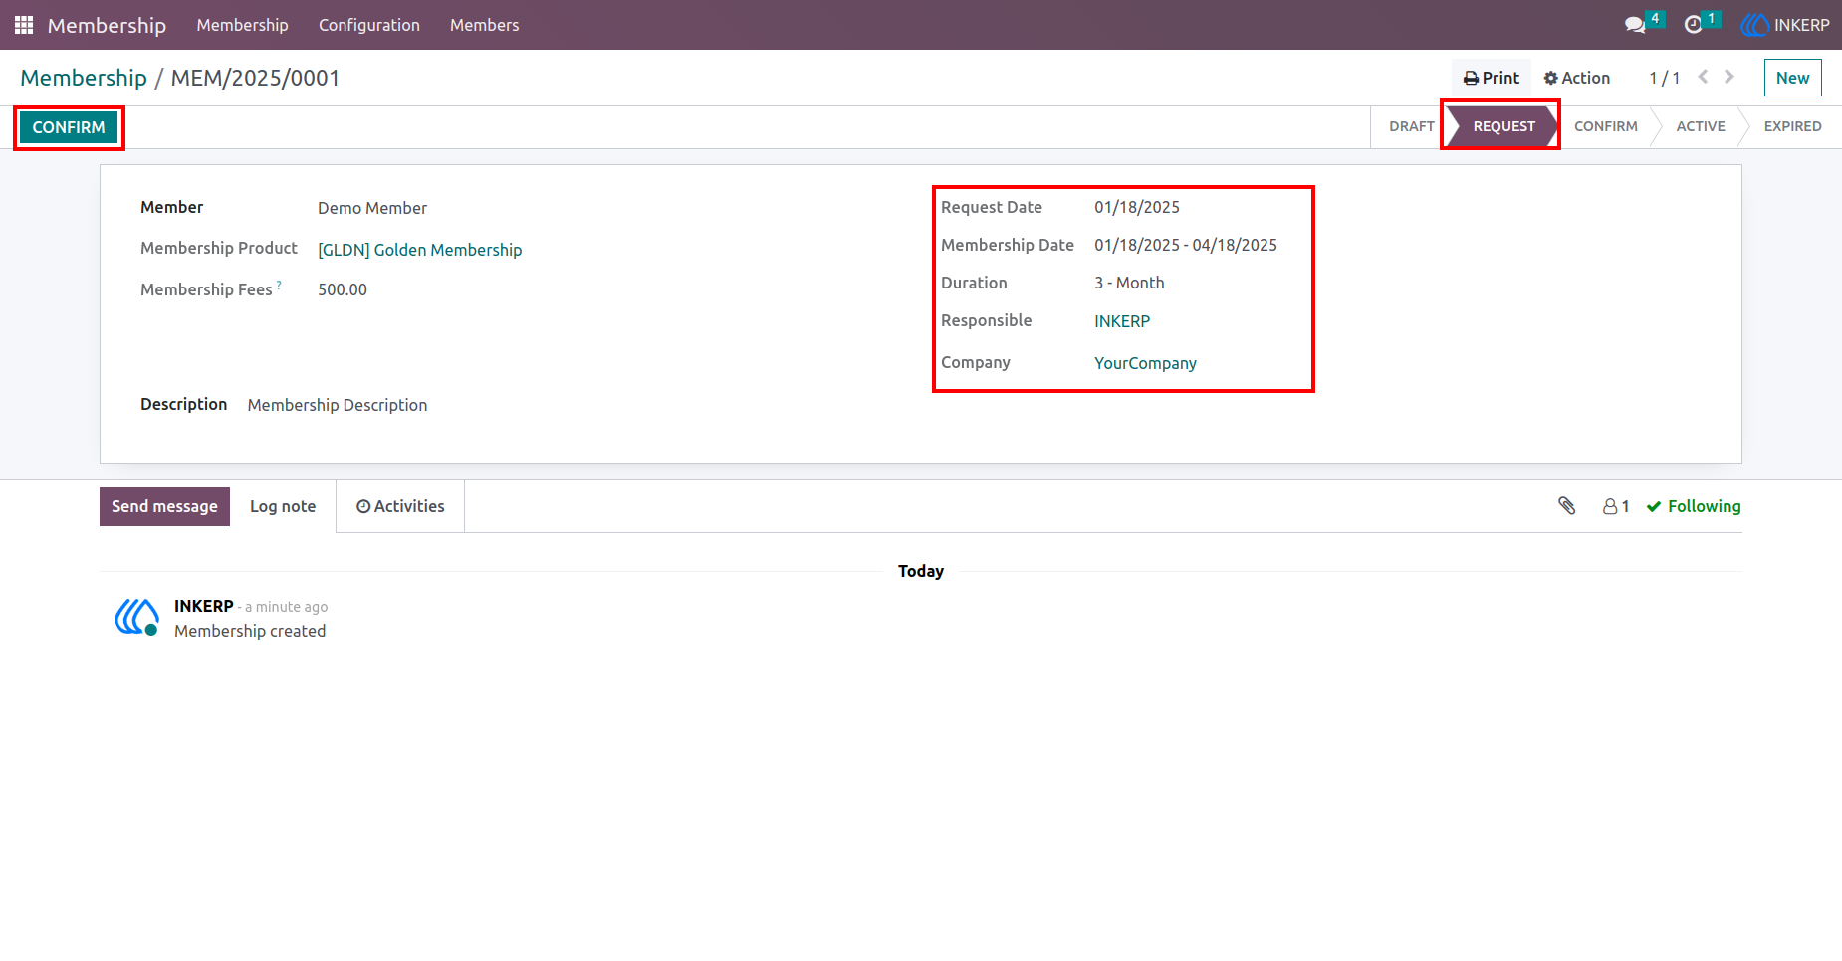This screenshot has height=961, width=1842.
Task: Click the Demo Member field value
Action: (x=372, y=208)
